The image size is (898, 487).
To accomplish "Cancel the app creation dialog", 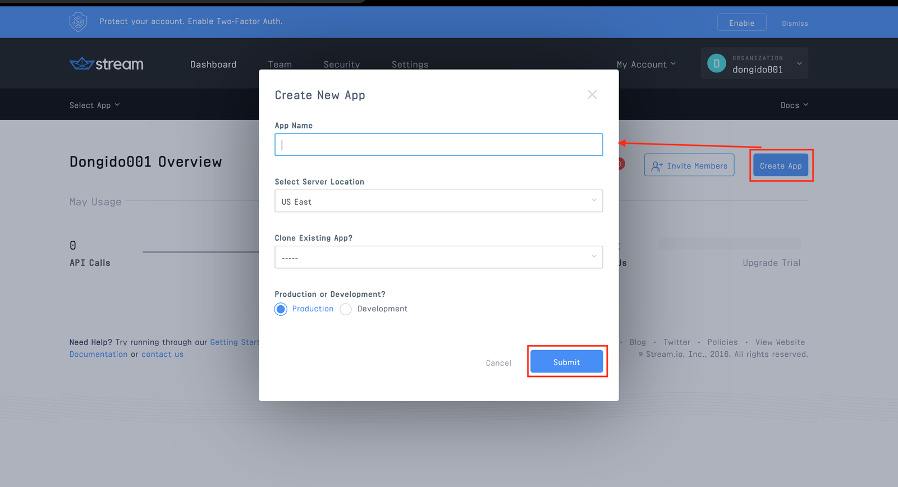I will tap(498, 363).
